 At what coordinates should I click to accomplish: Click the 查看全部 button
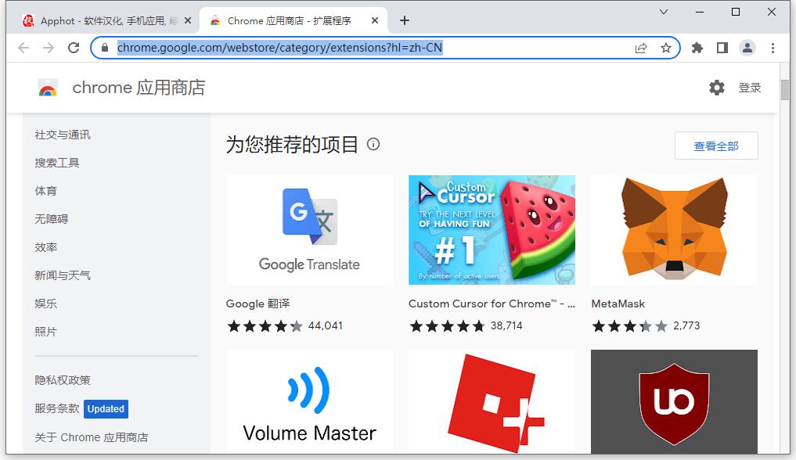pos(715,146)
